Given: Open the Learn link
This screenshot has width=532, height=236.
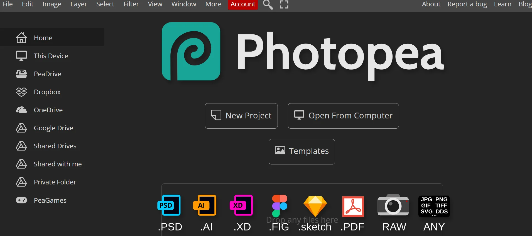Looking at the screenshot, I should 502,4.
